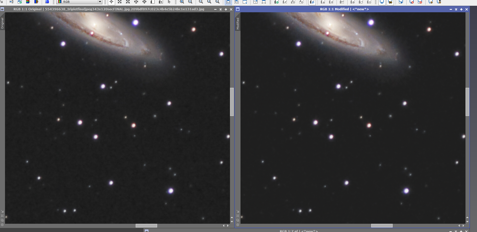Screen dimensions: 477x232
Task: Shade the Original image window
Action: tap(220, 9)
